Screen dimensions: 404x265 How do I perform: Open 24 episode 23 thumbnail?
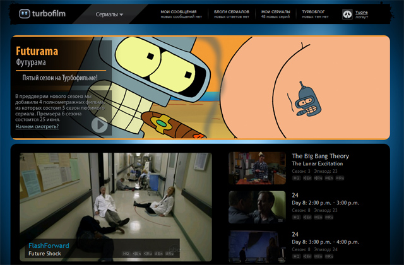(257, 208)
